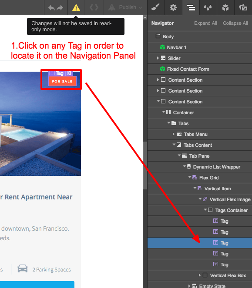Click Collapse All in Navigator

click(235, 23)
